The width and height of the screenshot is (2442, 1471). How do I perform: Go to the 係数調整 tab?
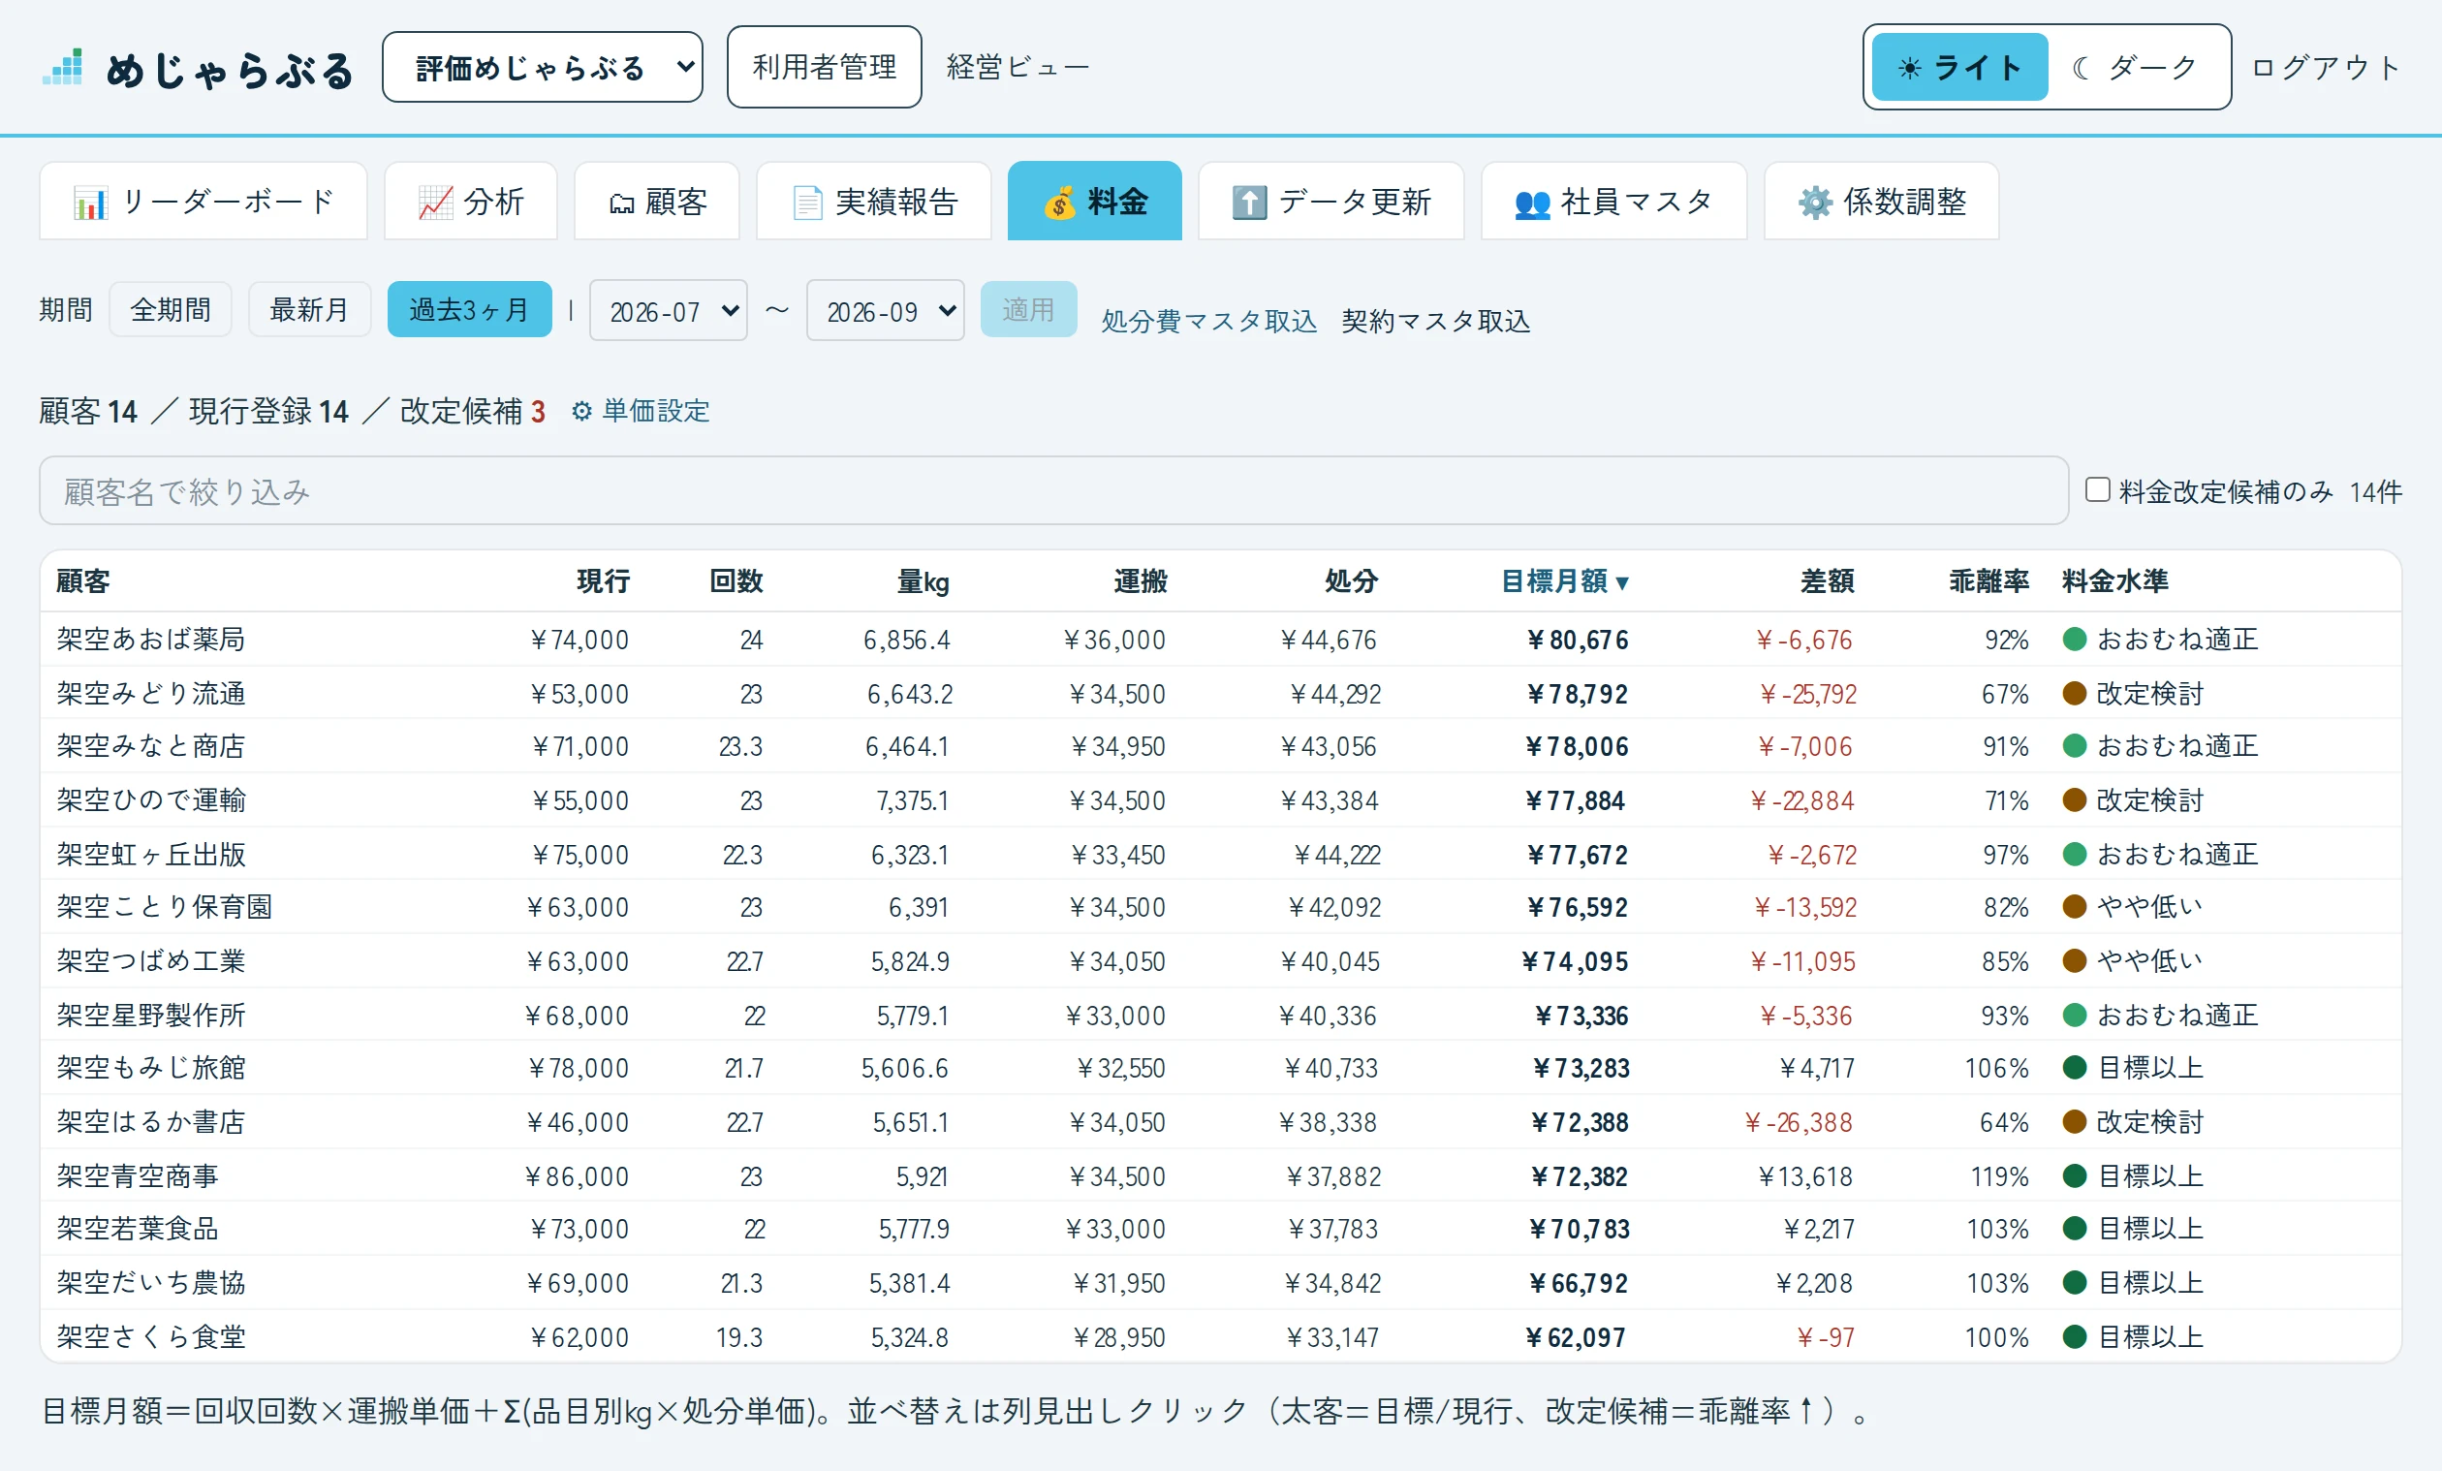point(1881,202)
